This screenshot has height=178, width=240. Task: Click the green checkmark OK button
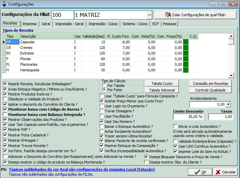tap(200, 172)
